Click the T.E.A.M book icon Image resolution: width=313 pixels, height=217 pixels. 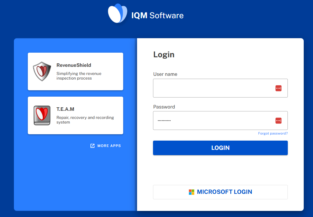42,115
